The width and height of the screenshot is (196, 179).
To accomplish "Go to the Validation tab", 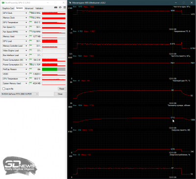I will click(39, 8).
